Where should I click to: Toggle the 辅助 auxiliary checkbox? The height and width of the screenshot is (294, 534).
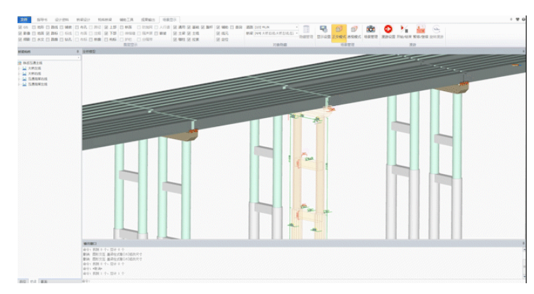pyautogui.click(x=218, y=27)
